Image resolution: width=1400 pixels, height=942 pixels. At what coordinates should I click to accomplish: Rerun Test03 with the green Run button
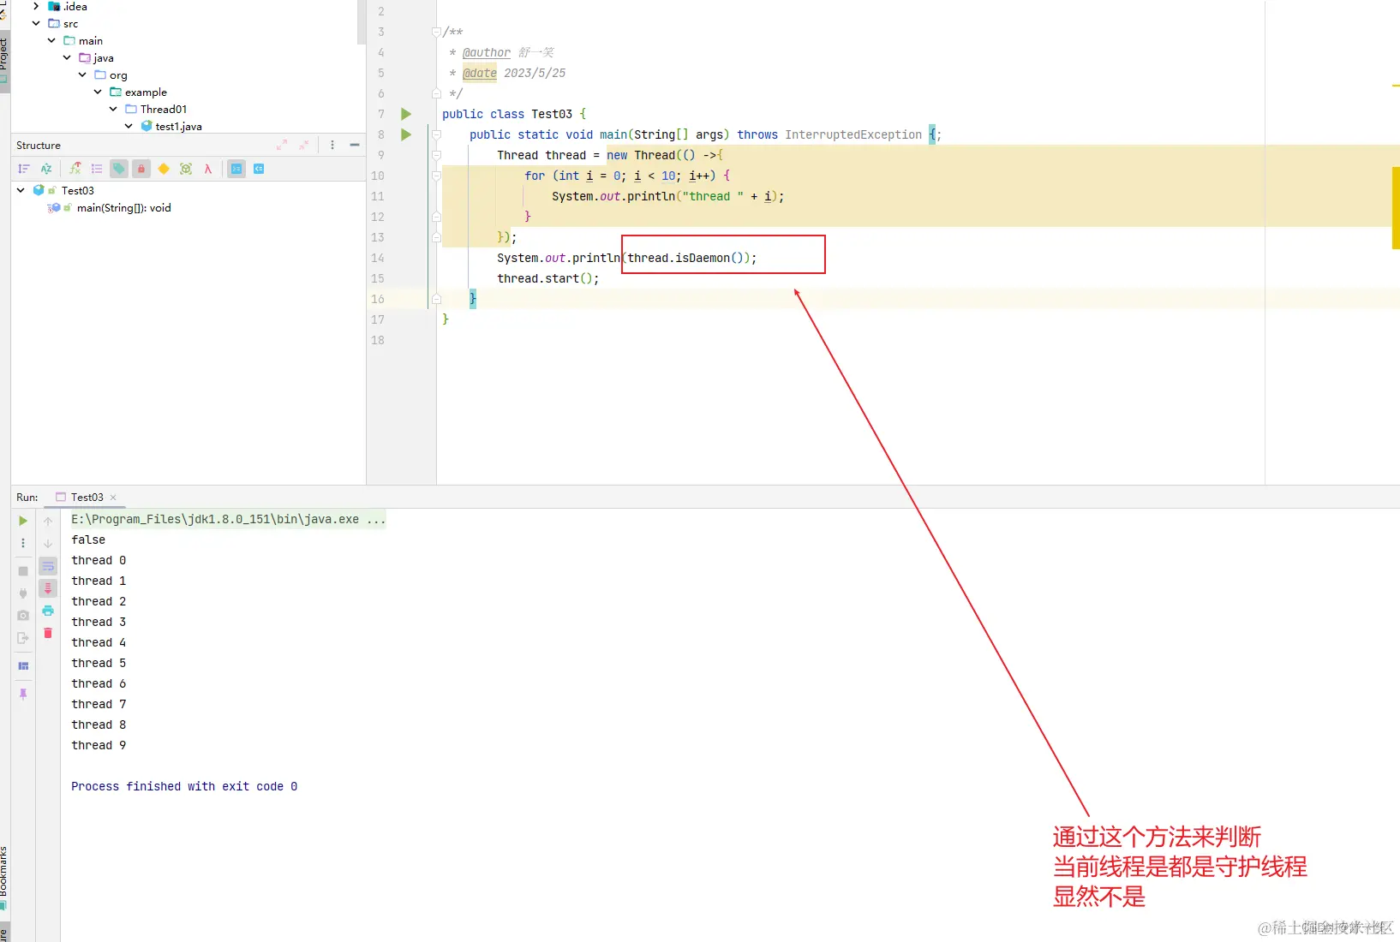[23, 521]
